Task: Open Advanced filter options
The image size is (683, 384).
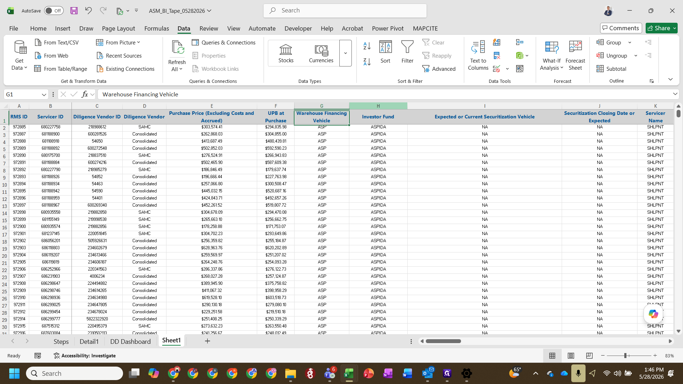Action: [439, 69]
